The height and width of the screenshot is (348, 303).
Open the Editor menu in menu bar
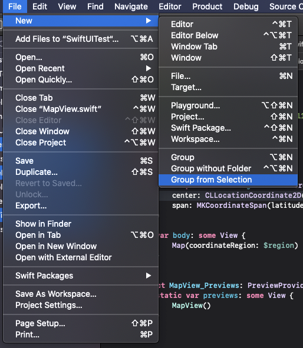tap(170, 6)
